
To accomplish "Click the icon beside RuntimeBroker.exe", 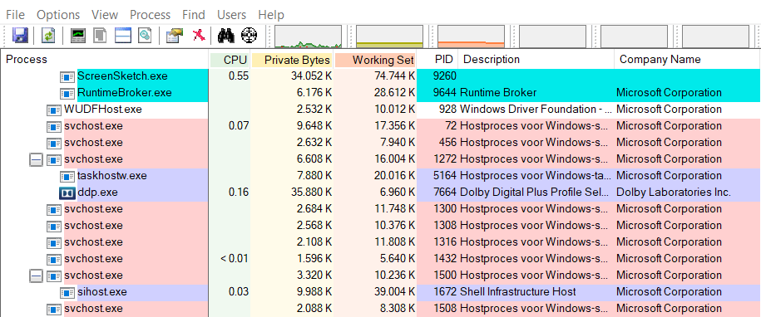I will 67,93.
